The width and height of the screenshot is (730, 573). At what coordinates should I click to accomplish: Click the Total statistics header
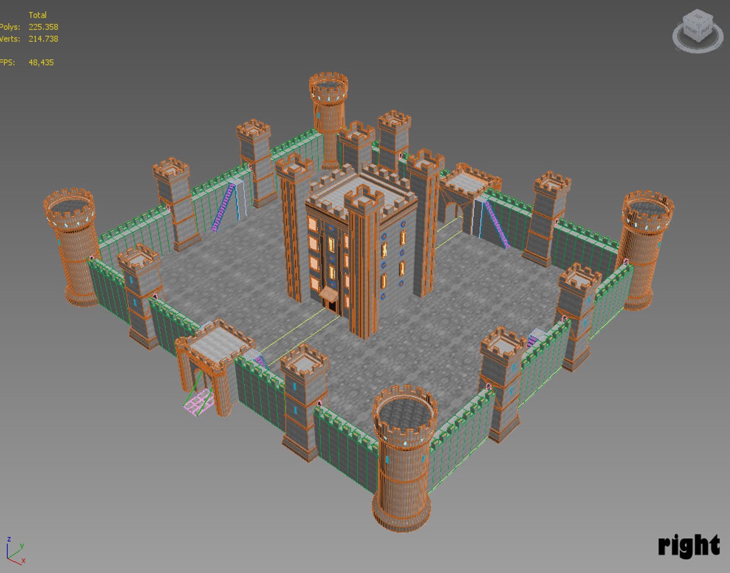(38, 15)
